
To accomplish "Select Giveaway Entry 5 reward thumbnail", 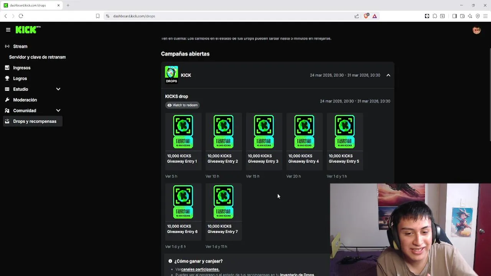I will (344, 131).
